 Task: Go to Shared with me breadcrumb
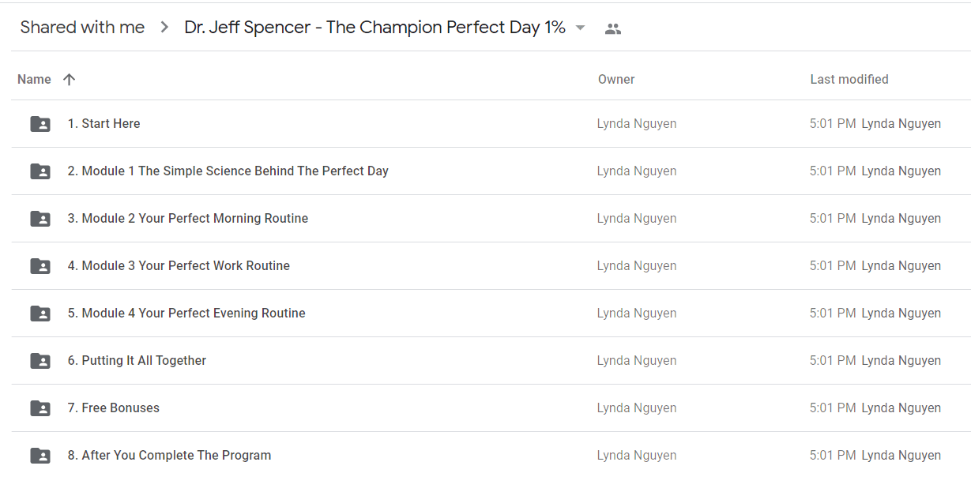tap(82, 28)
